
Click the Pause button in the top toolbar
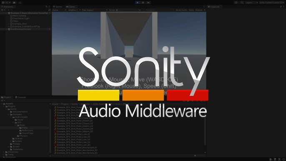pyautogui.click(x=143, y=3)
